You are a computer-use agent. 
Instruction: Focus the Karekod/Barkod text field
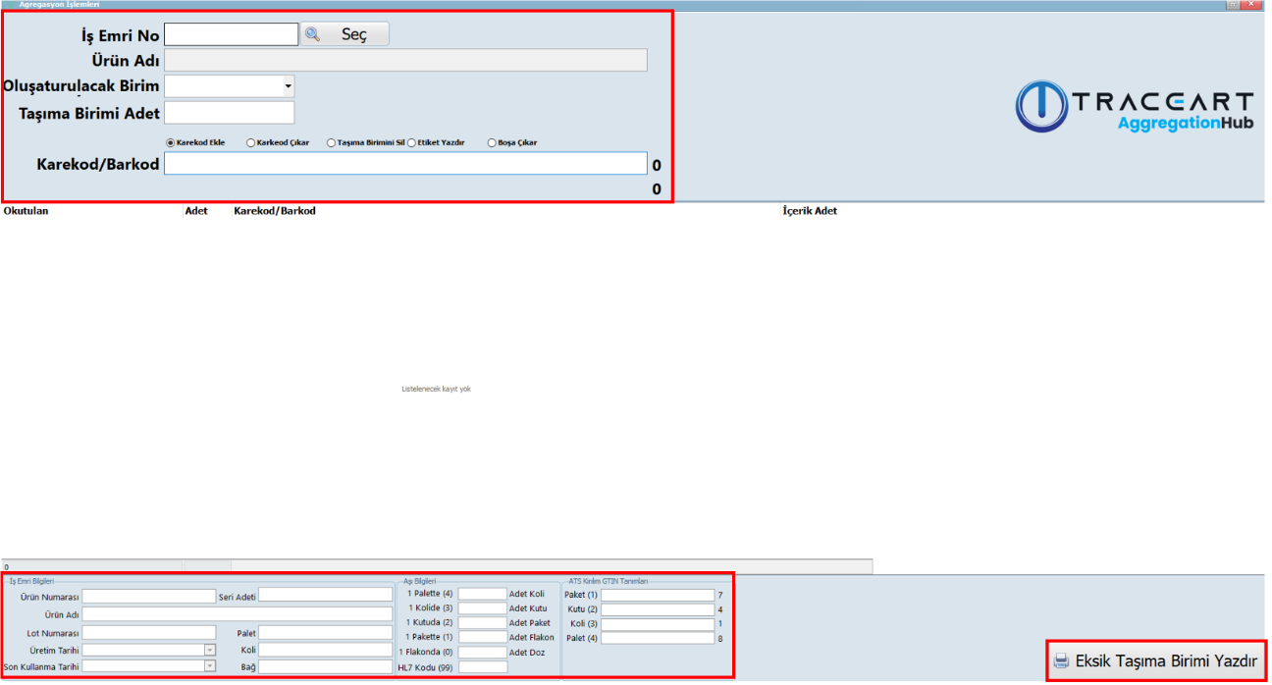[405, 164]
